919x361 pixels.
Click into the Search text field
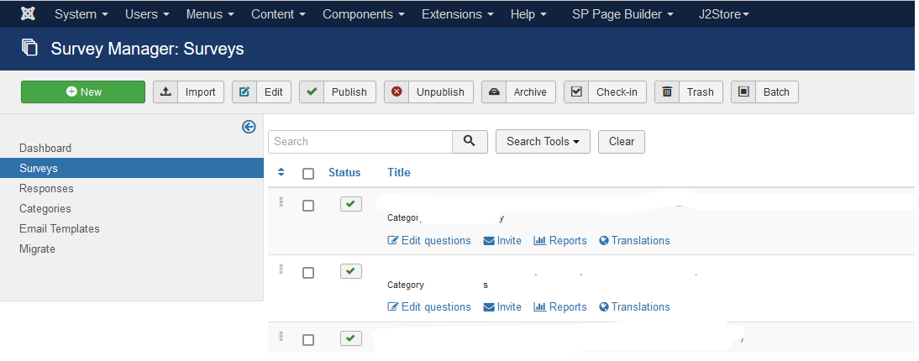[360, 141]
